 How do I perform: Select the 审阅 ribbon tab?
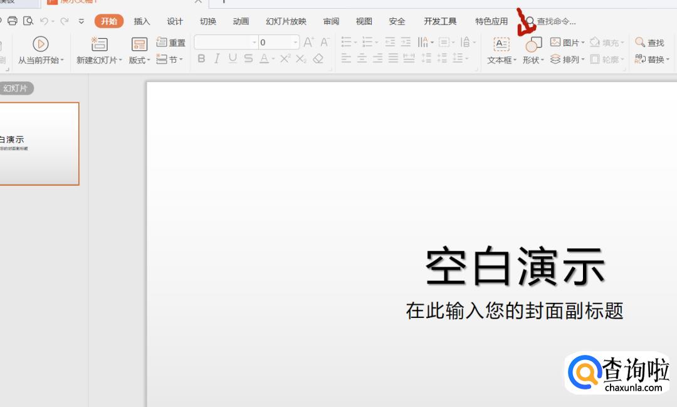(x=331, y=21)
